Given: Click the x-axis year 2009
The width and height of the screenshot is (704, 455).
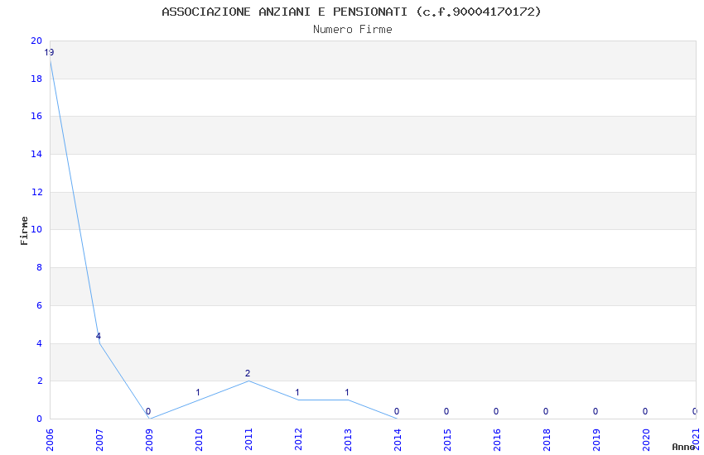Looking at the screenshot, I should 149,440.
